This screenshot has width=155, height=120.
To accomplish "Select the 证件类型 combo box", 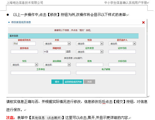I will pyautogui.click(x=89, y=52).
